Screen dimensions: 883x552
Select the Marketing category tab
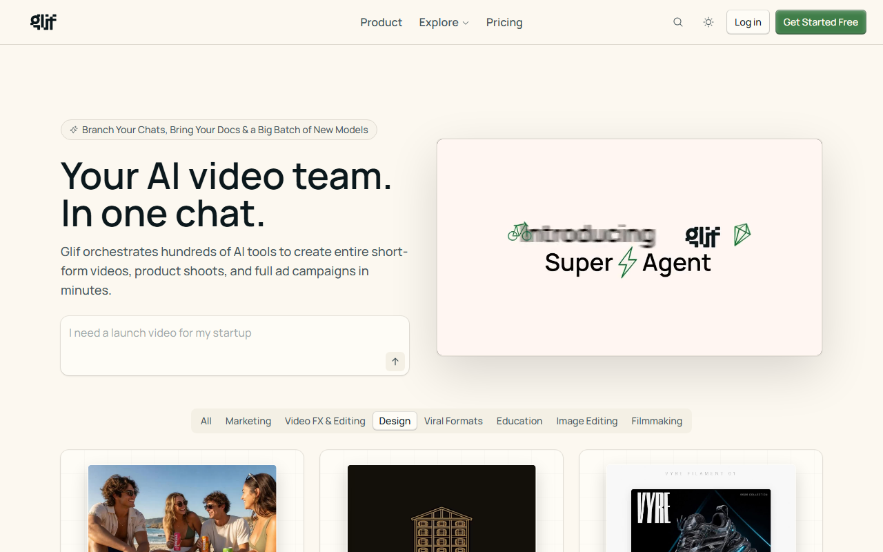[x=248, y=421]
